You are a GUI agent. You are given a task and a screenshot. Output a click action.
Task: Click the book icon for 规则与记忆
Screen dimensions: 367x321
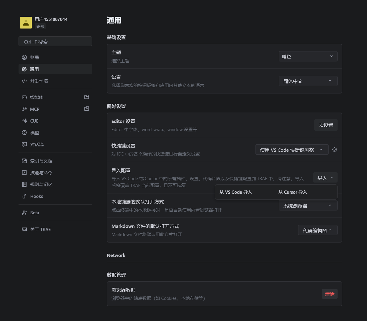click(24, 184)
